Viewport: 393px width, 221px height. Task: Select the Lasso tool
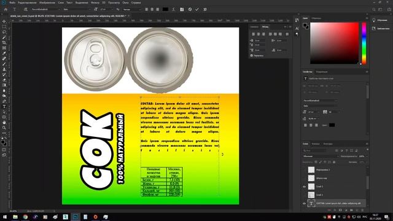[x=4, y=32]
